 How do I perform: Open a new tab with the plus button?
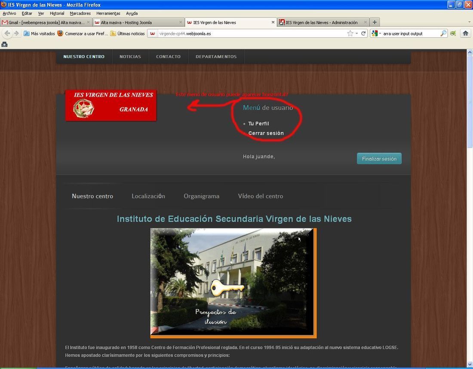tap(375, 22)
